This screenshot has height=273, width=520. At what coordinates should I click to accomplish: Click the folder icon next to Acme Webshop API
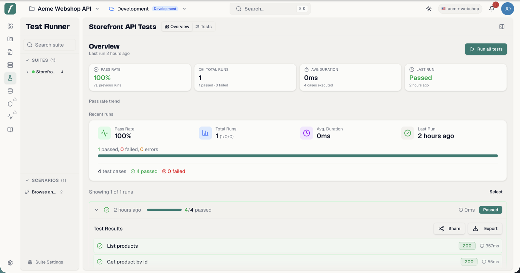click(32, 9)
